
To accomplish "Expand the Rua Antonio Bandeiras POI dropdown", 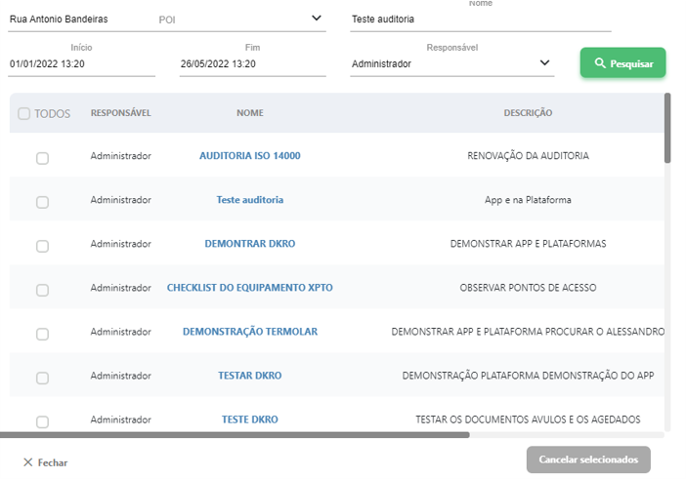I will (x=316, y=19).
